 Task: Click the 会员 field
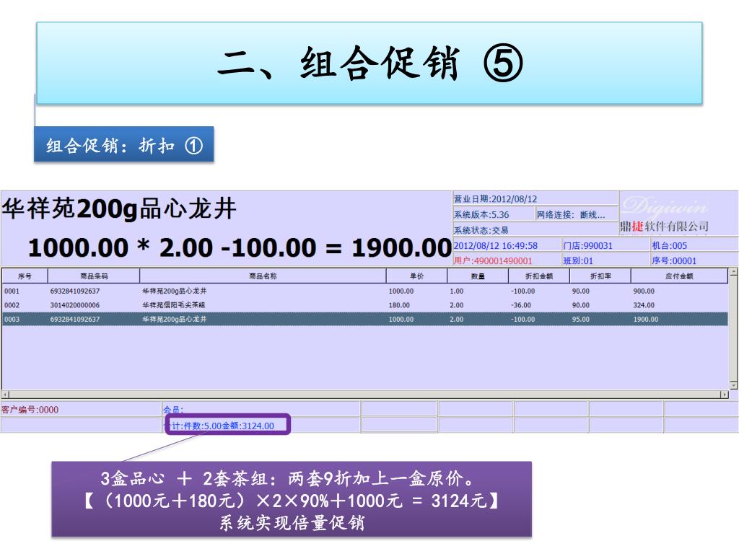261,410
